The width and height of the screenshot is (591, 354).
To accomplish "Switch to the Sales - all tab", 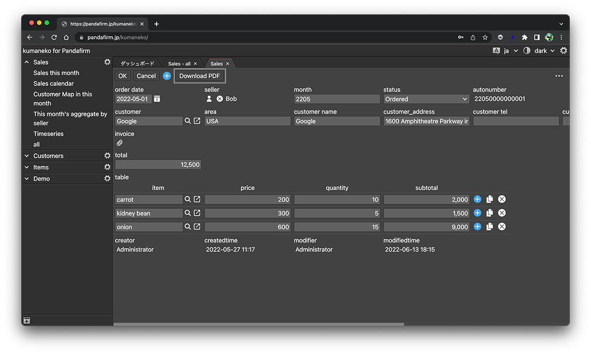I will coord(179,64).
